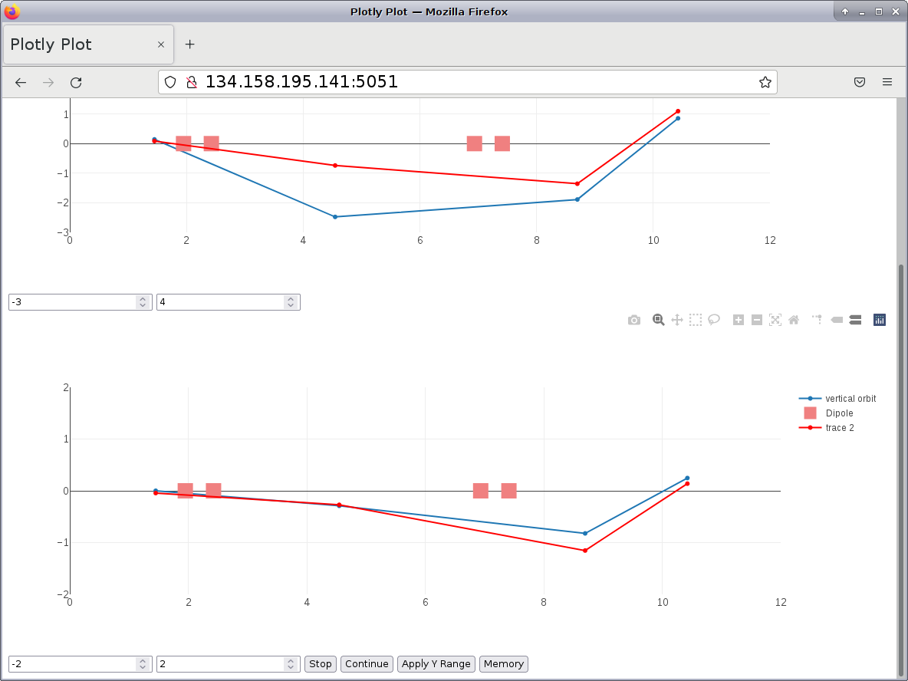Select the Zoom tool in the modebar
908x681 pixels.
pos(658,320)
